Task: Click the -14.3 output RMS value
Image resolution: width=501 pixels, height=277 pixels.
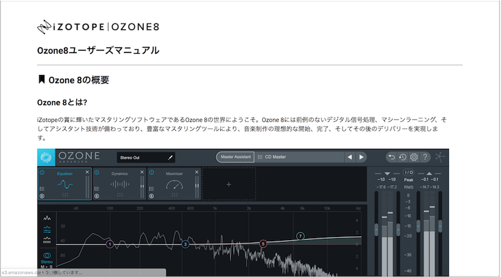Action: pos(435,187)
